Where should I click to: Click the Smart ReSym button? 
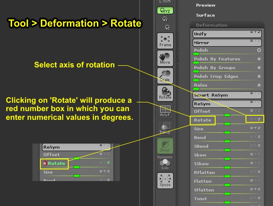pyautogui.click(x=227, y=95)
